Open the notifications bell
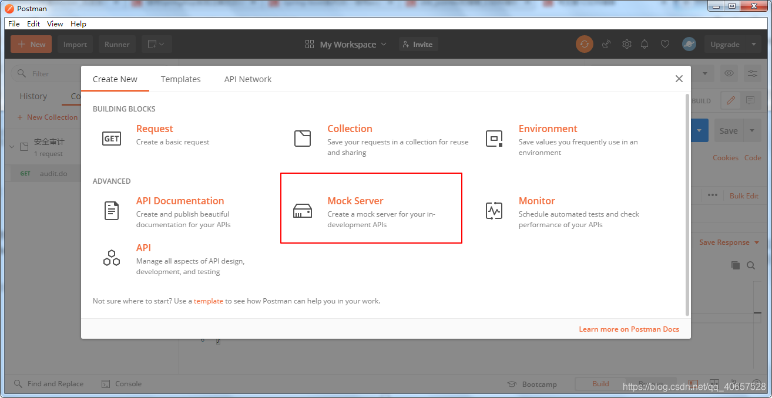Viewport: 772px width, 398px height. click(645, 44)
